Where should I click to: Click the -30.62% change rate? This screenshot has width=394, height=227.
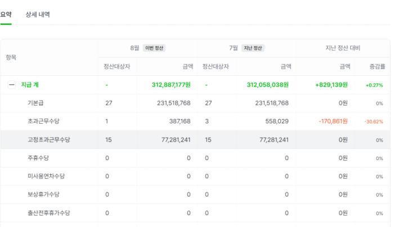point(374,122)
